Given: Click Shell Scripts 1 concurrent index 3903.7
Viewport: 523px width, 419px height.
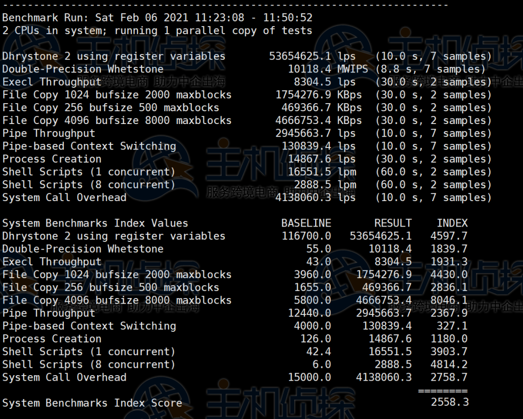Looking at the screenshot, I should coord(449,352).
